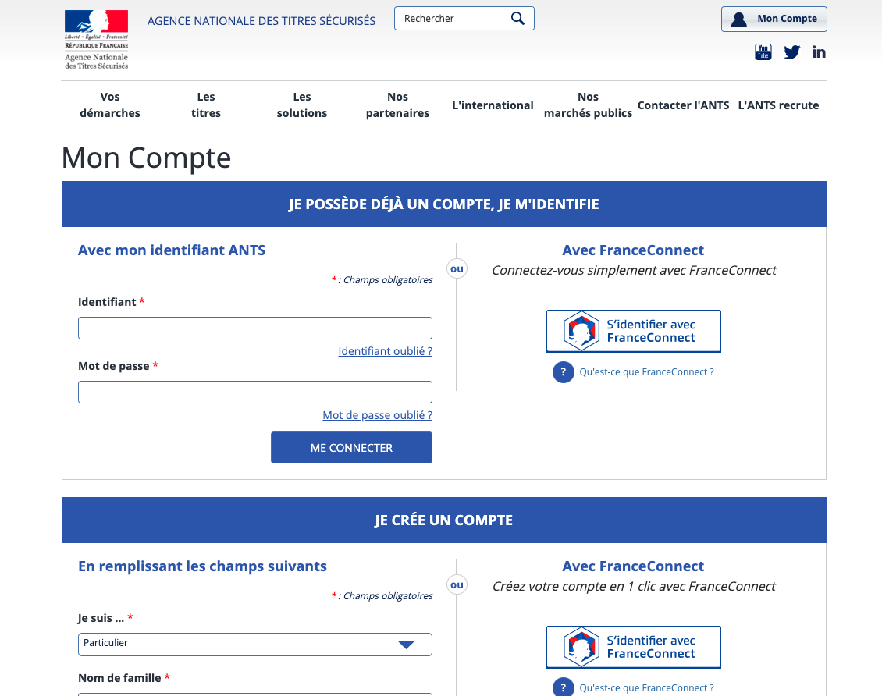Select 'Les titres' in the navigation bar
Image resolution: width=882 pixels, height=696 pixels.
(x=205, y=105)
